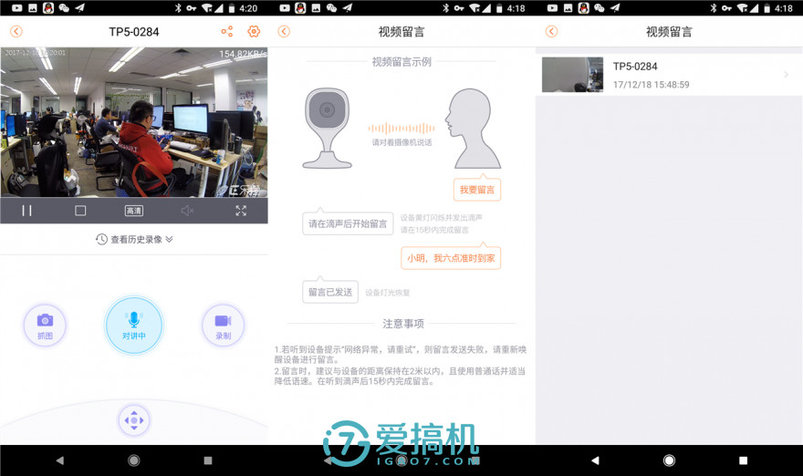Image resolution: width=803 pixels, height=476 pixels.
Task: Start recording with 录制 button
Action: (223, 325)
